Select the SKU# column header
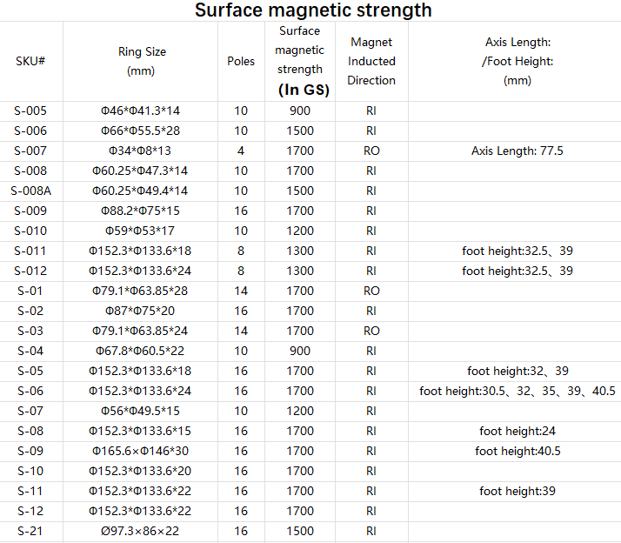 pos(30,62)
